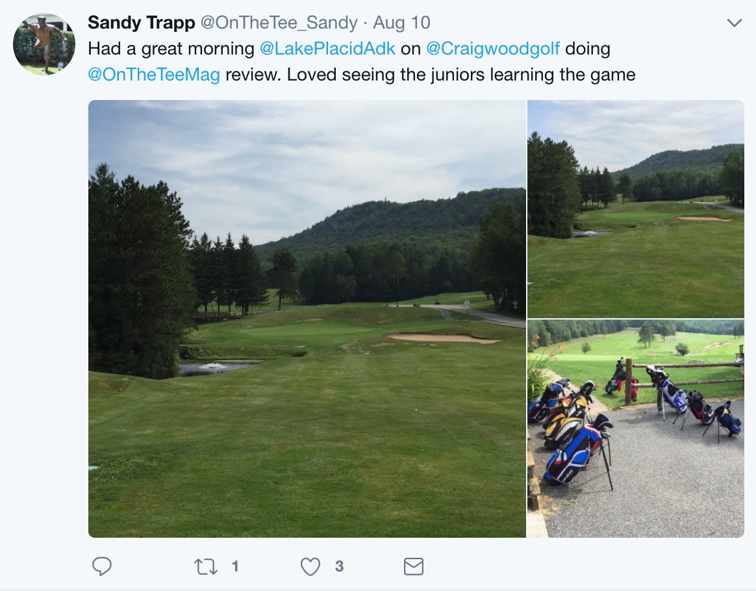Open the top-right golf course photo
The height and width of the screenshot is (591, 756).
pos(635,208)
